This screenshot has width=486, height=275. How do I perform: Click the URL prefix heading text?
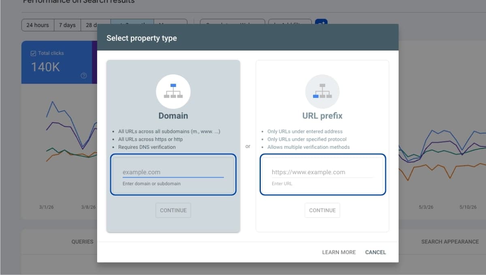(x=322, y=116)
